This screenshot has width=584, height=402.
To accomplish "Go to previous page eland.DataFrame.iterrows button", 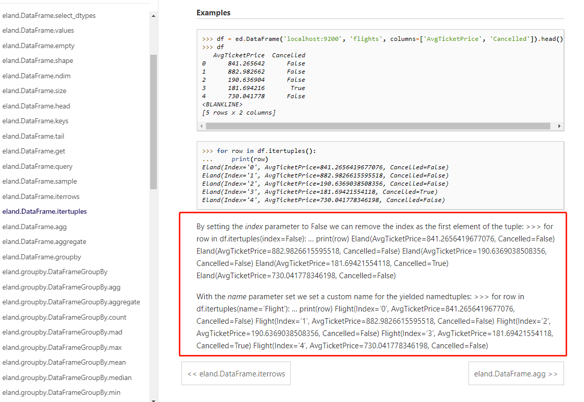I will 236,374.
